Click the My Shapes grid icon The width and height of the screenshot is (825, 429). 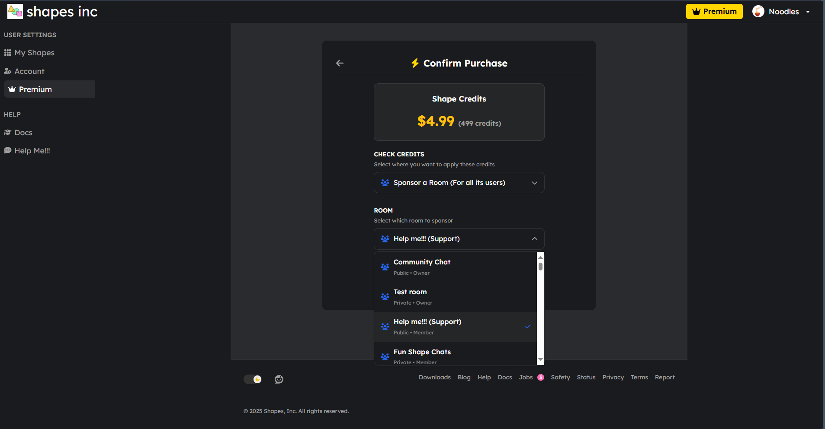click(x=8, y=53)
